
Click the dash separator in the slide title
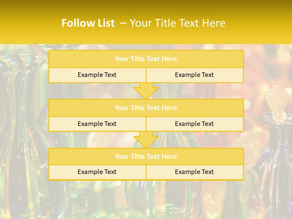pyautogui.click(x=123, y=23)
